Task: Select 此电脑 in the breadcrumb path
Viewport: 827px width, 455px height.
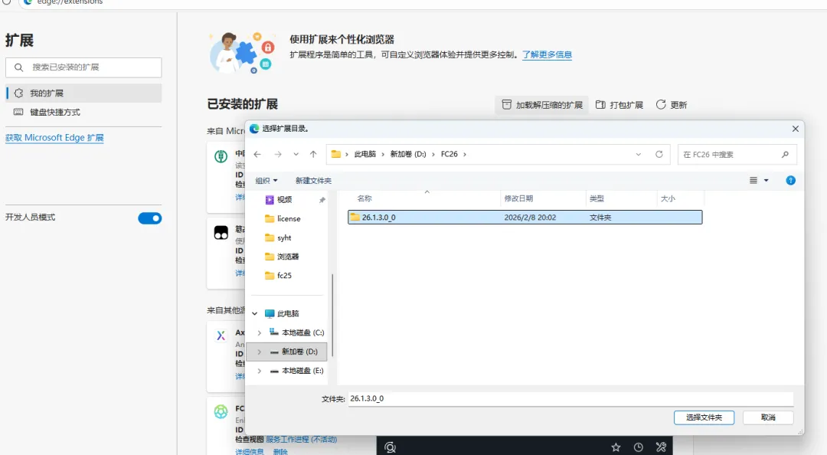Action: [365, 154]
